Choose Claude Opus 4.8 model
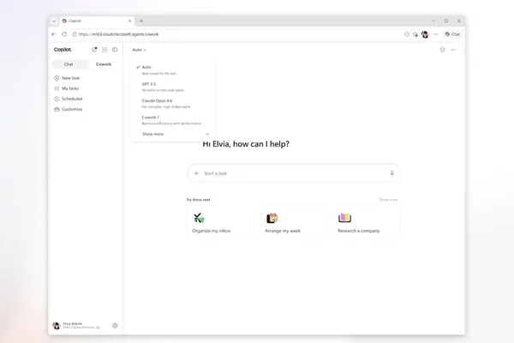Screen dimensions: 514x343 coord(173,104)
